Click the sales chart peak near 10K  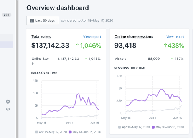coord(79,94)
